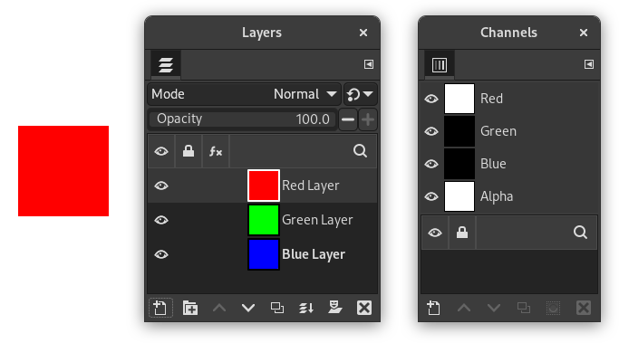
Task: Open layer effects fx column header
Action: coord(216,151)
